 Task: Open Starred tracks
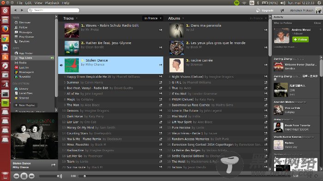click(x=24, y=98)
